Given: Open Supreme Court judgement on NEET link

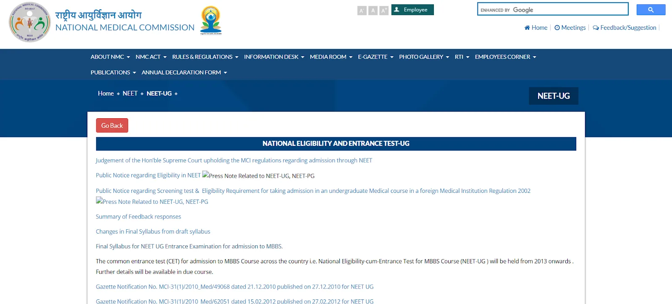Looking at the screenshot, I should click(234, 161).
